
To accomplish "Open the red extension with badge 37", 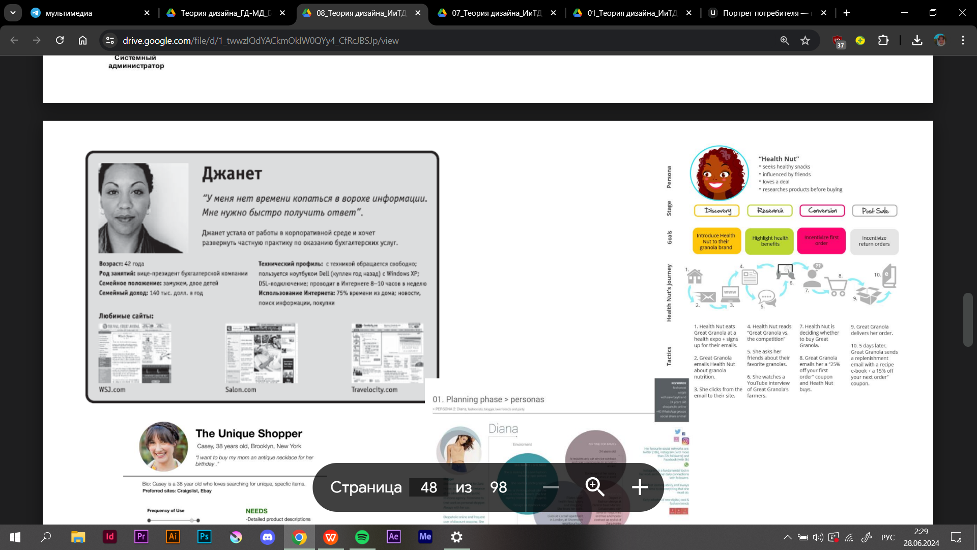I will pyautogui.click(x=838, y=41).
